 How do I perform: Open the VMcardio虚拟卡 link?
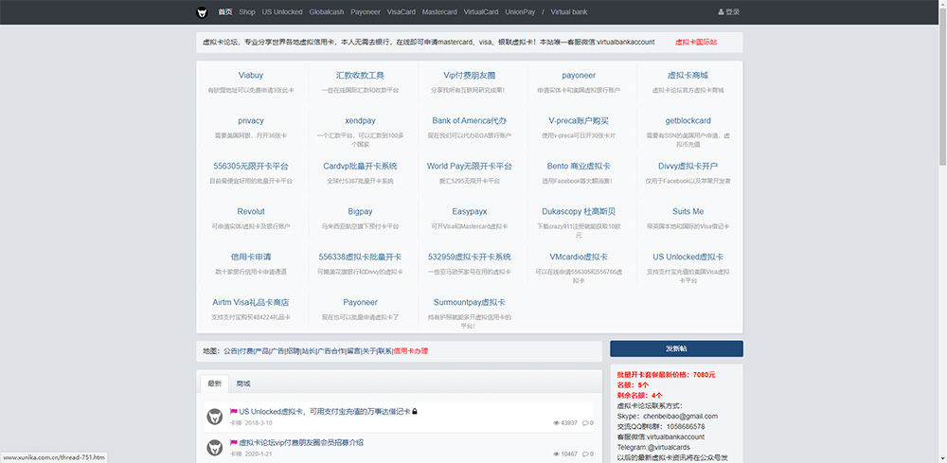tap(579, 257)
